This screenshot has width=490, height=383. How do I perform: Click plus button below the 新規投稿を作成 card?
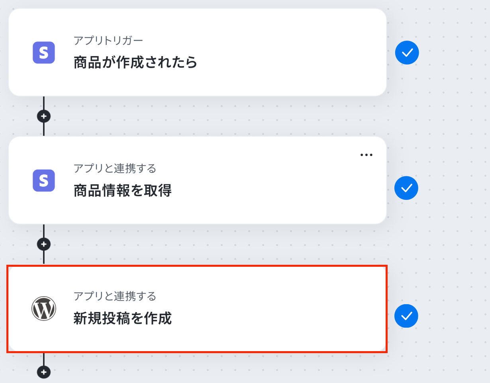44,372
